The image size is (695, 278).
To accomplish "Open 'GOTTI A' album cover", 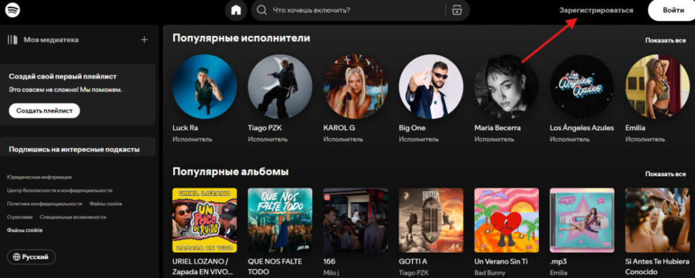I will point(431,220).
